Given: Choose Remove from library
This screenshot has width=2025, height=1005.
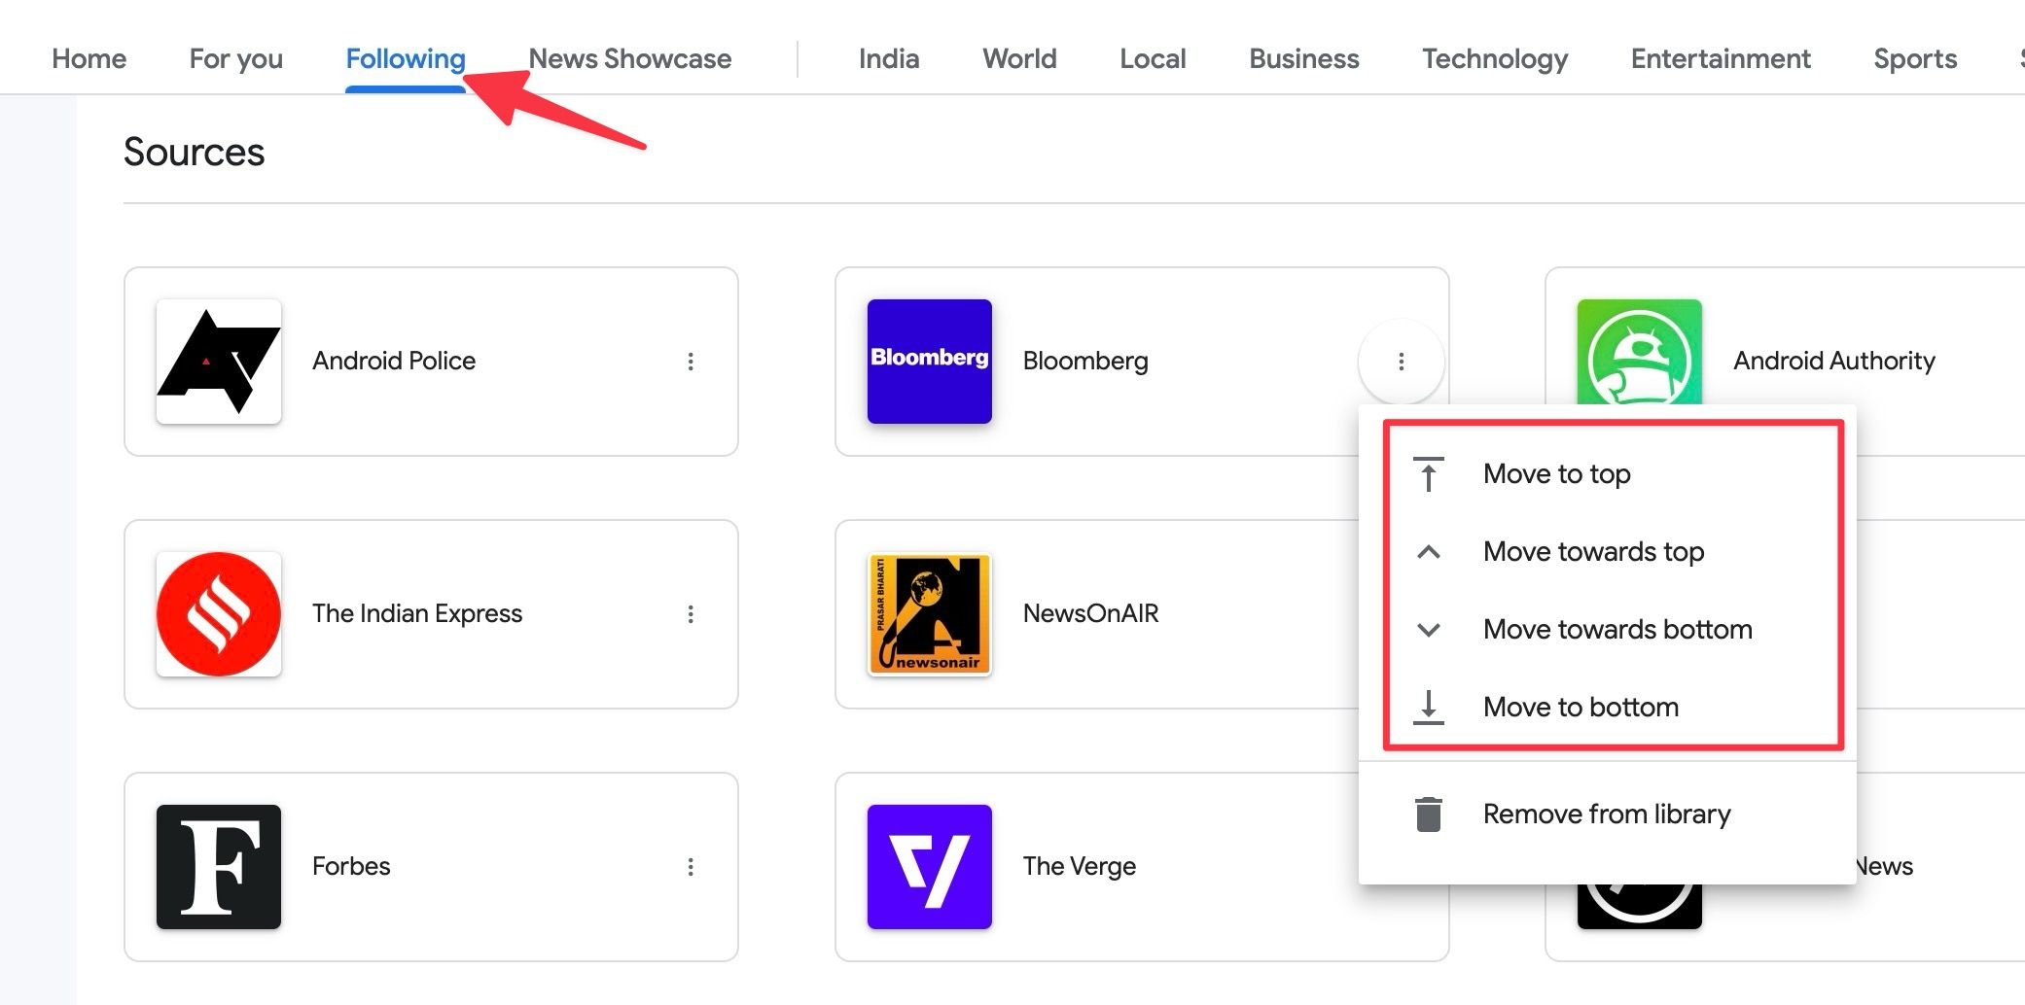Looking at the screenshot, I should pyautogui.click(x=1607, y=814).
